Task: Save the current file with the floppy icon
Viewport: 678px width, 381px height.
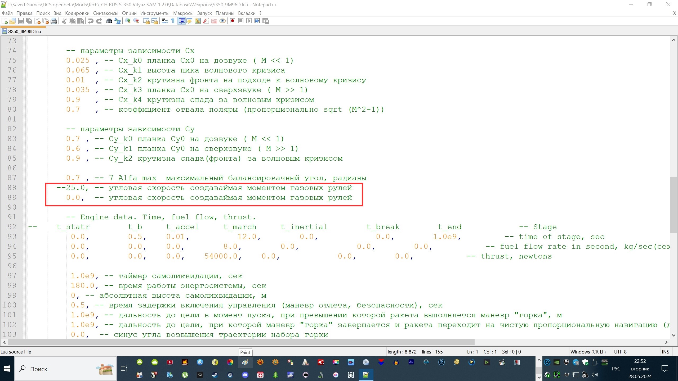Action: 21,21
